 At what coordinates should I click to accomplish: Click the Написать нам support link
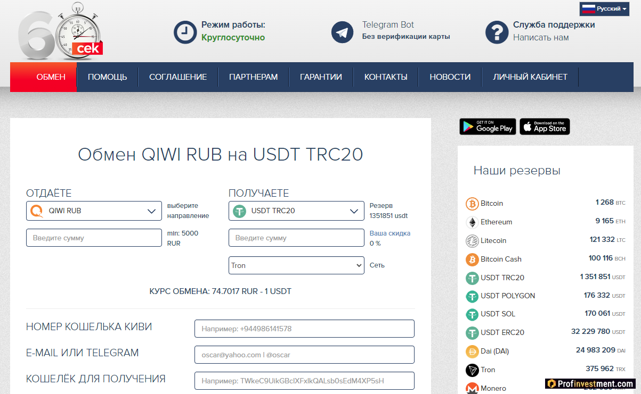click(540, 38)
